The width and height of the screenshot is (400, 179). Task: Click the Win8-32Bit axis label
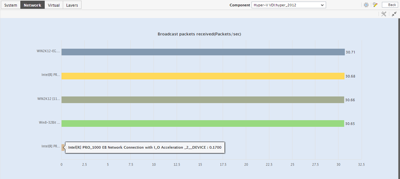pyautogui.click(x=49, y=122)
